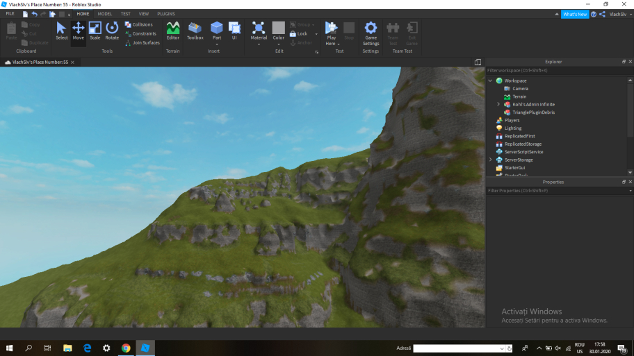Screen dimensions: 634x356
Task: Expand Kohl's Admin Infinite node
Action: 498,104
